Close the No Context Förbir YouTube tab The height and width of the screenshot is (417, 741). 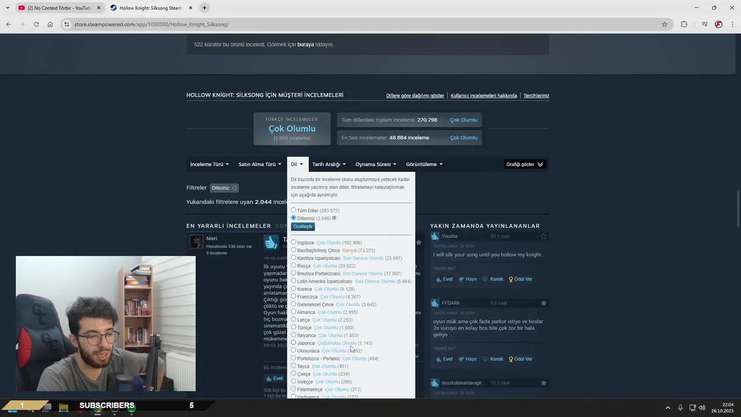(x=98, y=8)
